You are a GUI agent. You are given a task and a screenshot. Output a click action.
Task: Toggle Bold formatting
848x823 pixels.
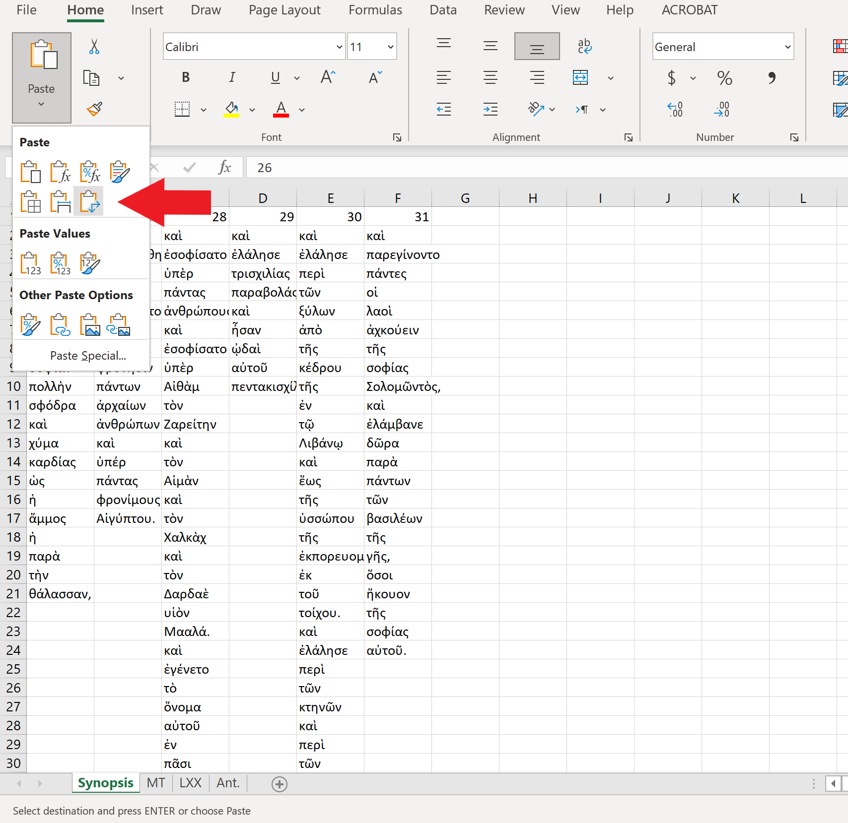point(186,77)
